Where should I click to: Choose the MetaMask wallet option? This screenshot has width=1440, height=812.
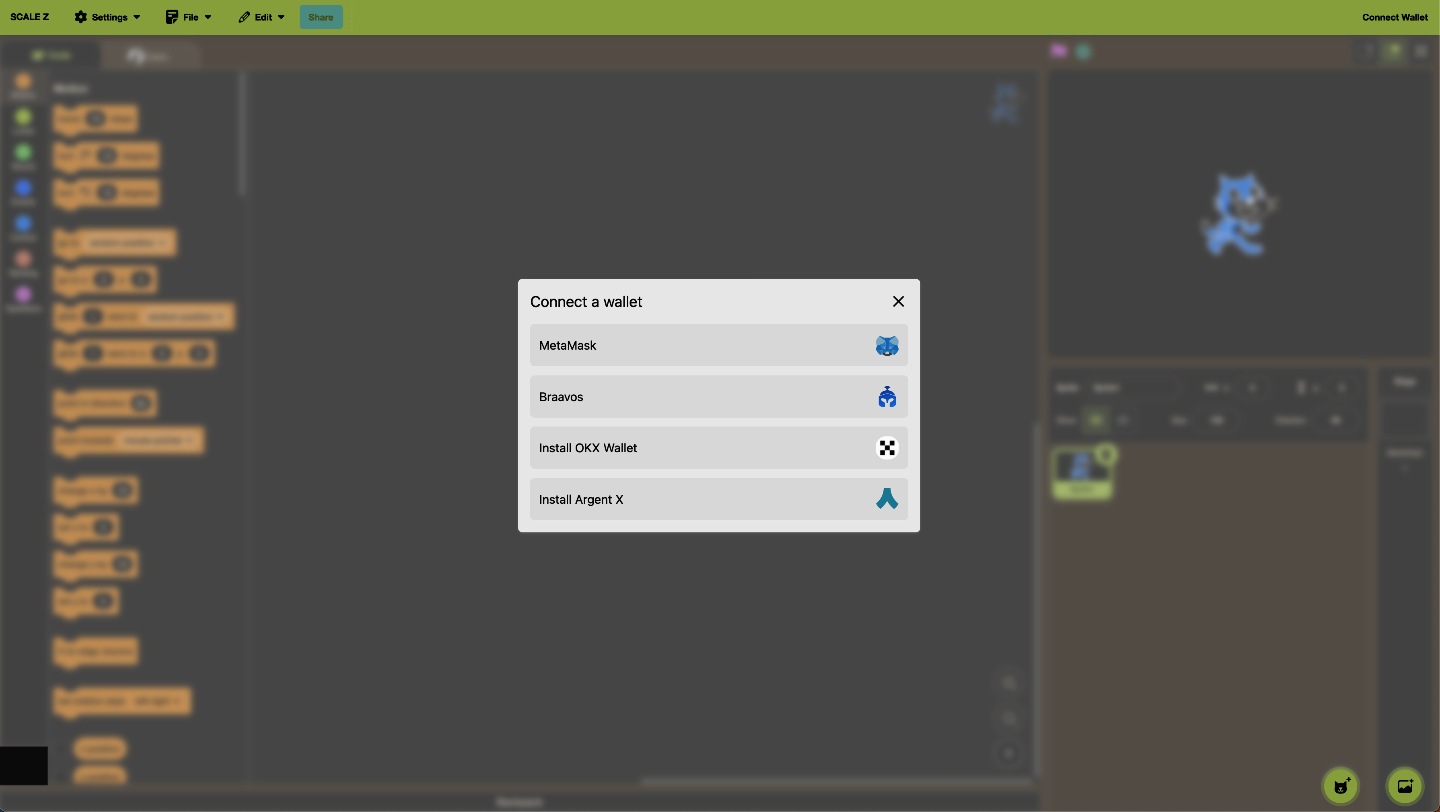pyautogui.click(x=719, y=345)
